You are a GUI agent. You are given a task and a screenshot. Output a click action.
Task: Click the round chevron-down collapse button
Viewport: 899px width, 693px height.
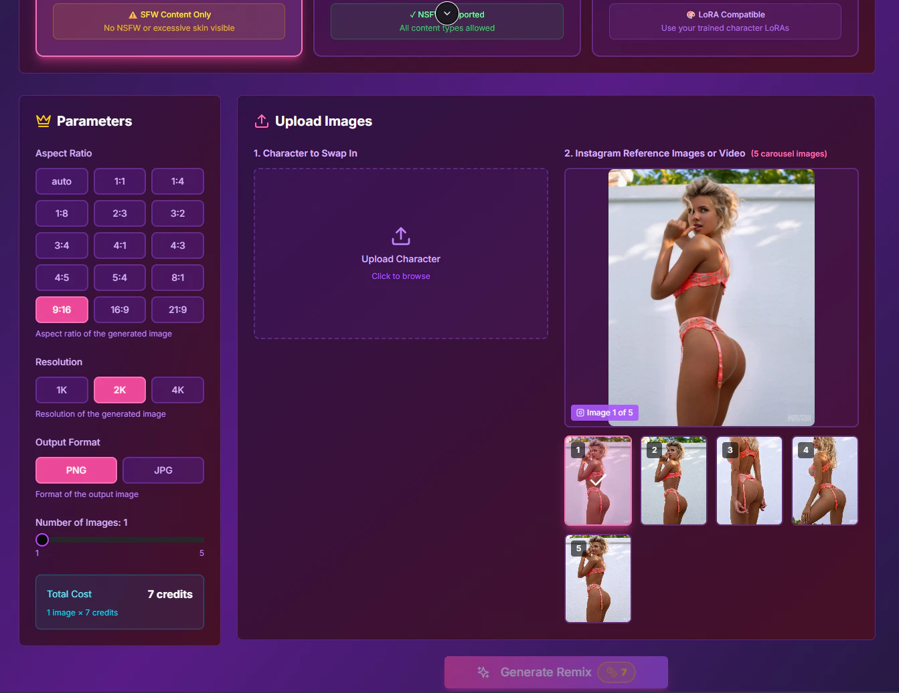[x=447, y=13]
